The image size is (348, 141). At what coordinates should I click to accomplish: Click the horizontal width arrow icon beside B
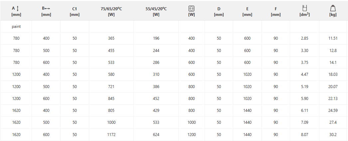coord(48,9)
